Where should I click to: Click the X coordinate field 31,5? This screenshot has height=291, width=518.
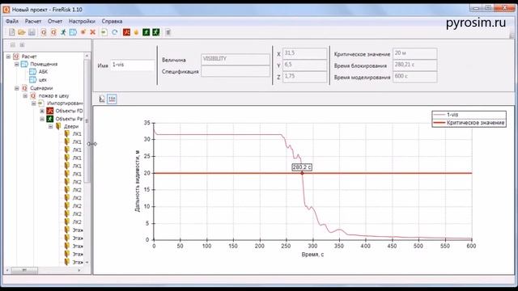(305, 53)
